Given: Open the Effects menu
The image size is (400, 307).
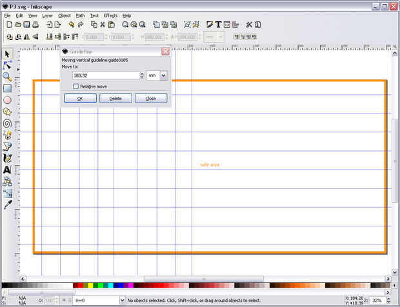Looking at the screenshot, I should pyautogui.click(x=111, y=15).
